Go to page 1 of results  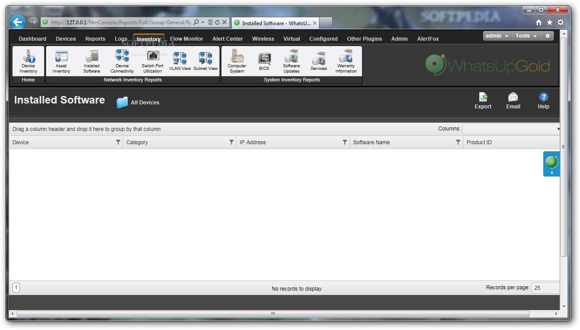(x=16, y=288)
